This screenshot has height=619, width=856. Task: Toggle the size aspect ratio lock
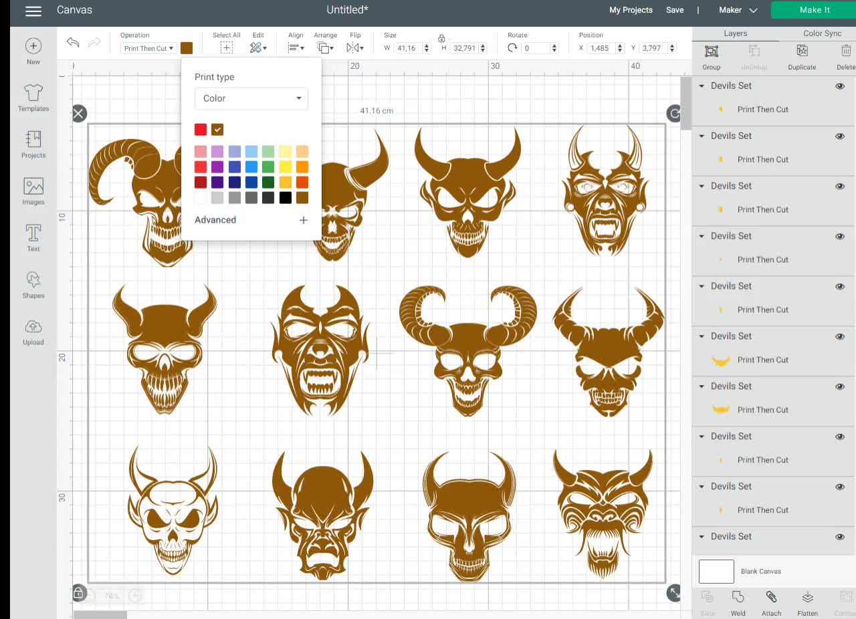[441, 39]
